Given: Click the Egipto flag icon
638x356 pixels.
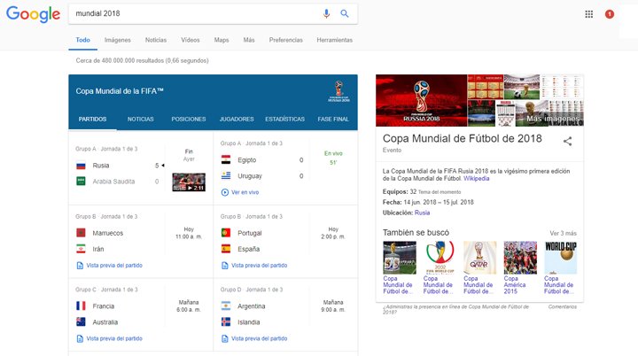Looking at the screenshot, I should click(226, 159).
